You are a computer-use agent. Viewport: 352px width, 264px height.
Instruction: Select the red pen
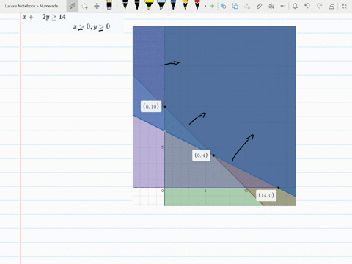(x=197, y=5)
